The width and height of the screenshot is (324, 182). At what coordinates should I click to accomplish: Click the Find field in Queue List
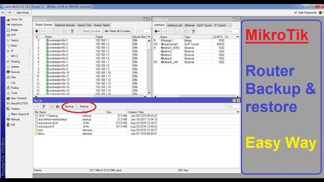coord(143,31)
